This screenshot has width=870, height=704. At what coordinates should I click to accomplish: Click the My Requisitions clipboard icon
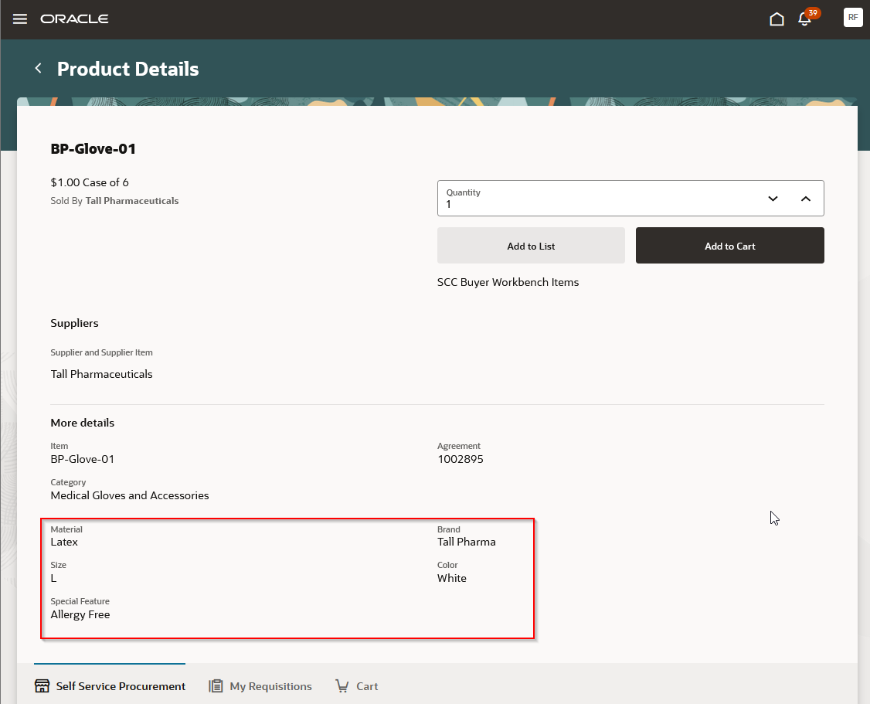(216, 686)
